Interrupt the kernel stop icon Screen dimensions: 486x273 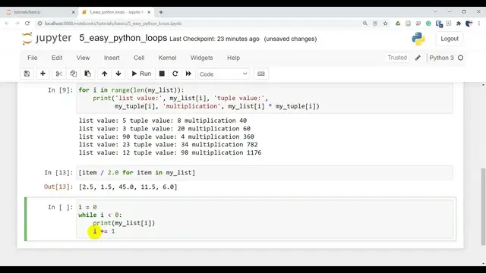point(162,74)
